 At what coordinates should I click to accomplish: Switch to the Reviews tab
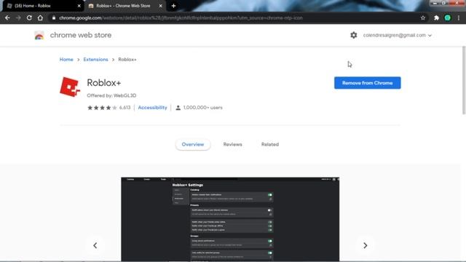tap(233, 144)
